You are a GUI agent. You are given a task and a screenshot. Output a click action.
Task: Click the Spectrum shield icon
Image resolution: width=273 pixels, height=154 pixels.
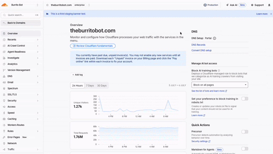click(x=4, y=89)
